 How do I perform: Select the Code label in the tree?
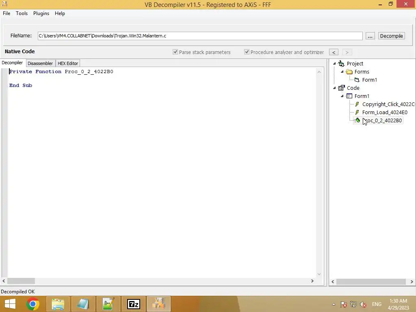pyautogui.click(x=353, y=88)
